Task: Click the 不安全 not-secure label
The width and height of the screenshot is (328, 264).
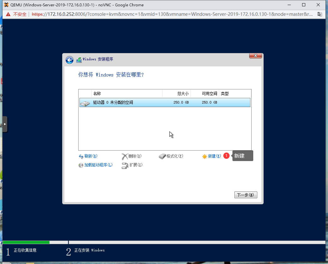Action: [20, 14]
